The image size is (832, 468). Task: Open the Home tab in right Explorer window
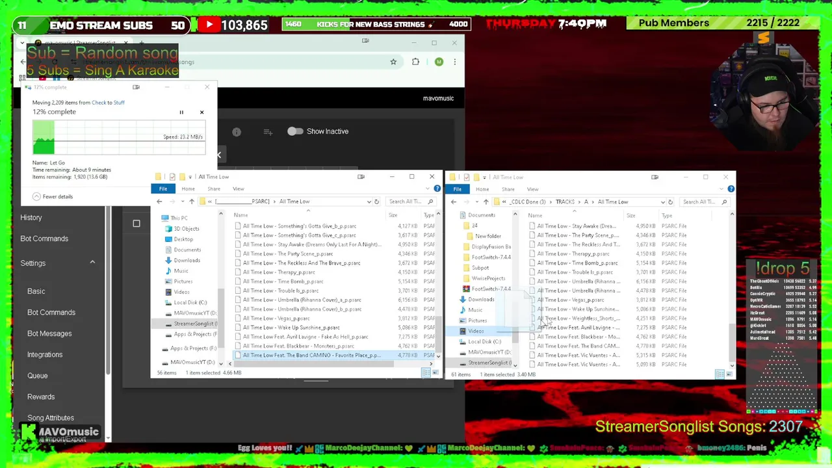click(482, 189)
